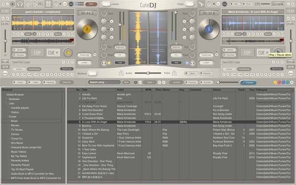
Task: Click the CUE button on deck A
Action: pyautogui.click(x=53, y=53)
